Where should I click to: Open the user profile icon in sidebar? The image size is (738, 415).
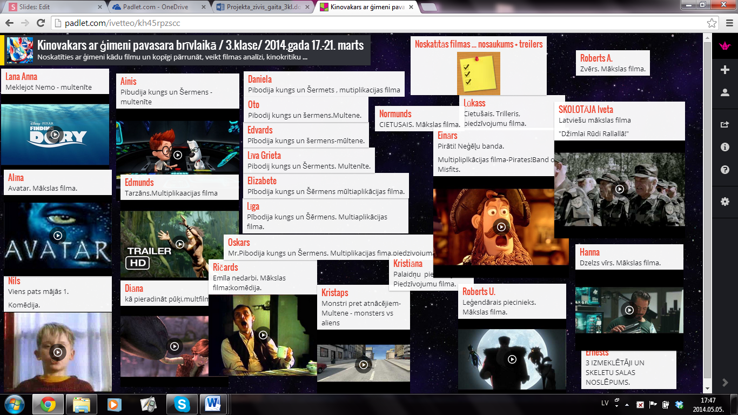click(x=725, y=93)
